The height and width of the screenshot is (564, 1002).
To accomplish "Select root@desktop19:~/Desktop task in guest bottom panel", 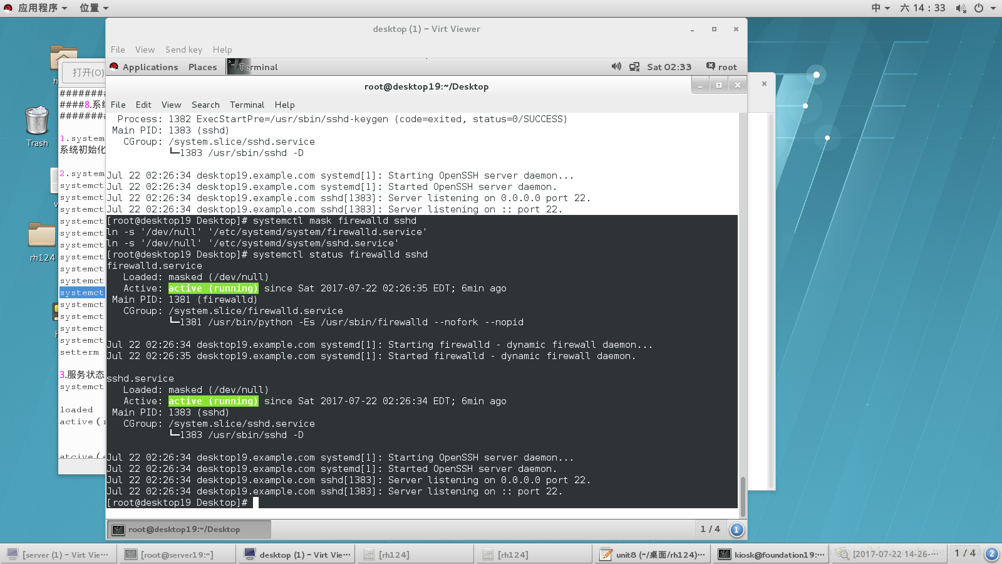I will (190, 530).
